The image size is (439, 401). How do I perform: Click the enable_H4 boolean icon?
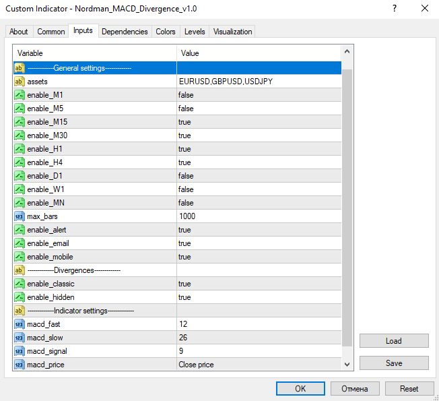[x=20, y=162]
